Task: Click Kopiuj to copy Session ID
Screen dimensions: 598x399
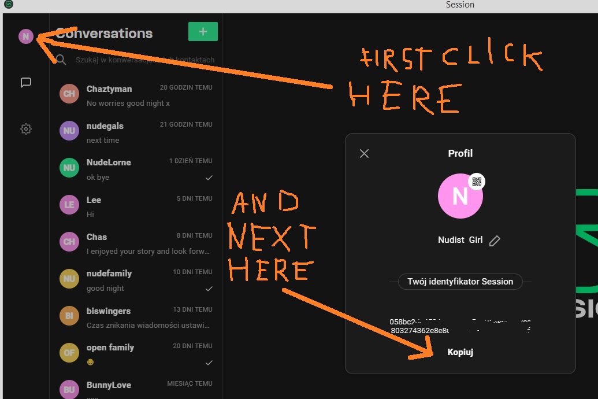Action: click(460, 352)
